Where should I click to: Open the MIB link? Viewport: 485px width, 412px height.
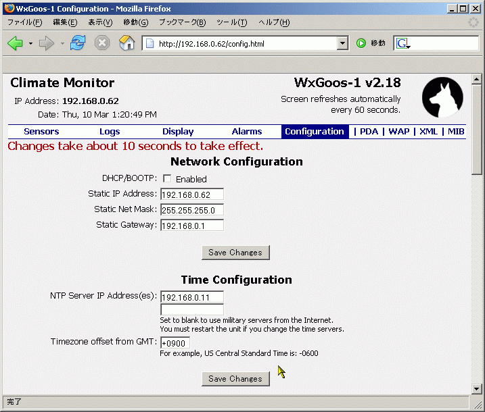point(456,132)
